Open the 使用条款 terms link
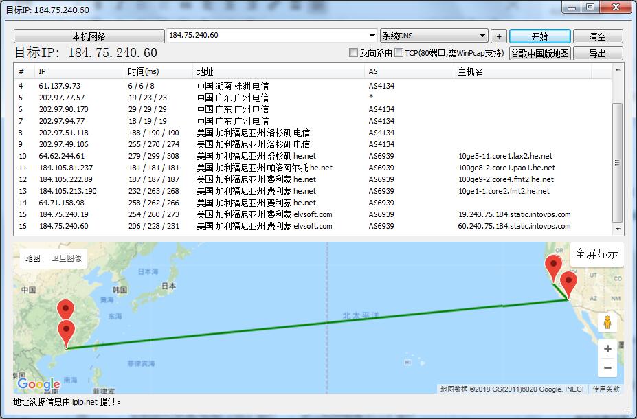 coord(606,389)
